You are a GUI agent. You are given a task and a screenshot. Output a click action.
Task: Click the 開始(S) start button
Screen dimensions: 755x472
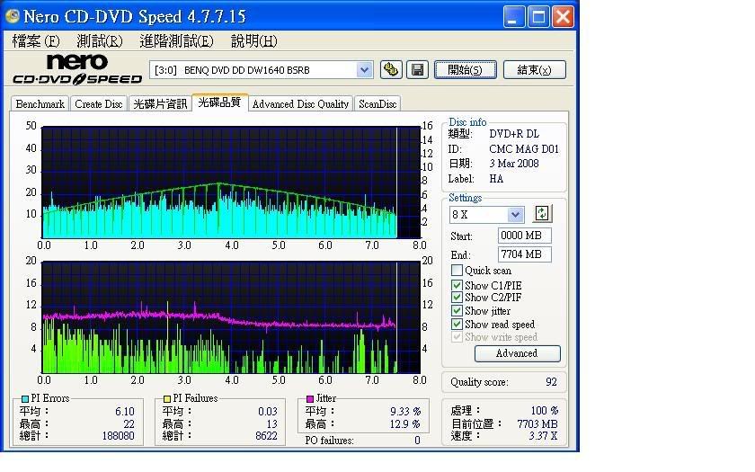(466, 70)
